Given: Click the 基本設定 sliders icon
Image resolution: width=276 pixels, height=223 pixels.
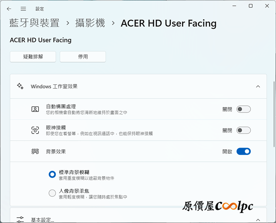Looking at the screenshot, I should coord(20,220).
